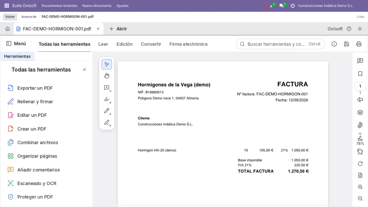Close the Todas las herramientas panel
Image resolution: width=368 pixels, height=207 pixels.
(x=84, y=70)
